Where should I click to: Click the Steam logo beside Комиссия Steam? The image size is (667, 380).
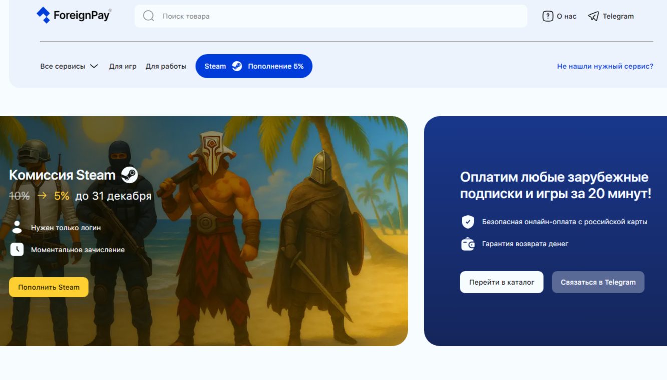click(x=129, y=175)
